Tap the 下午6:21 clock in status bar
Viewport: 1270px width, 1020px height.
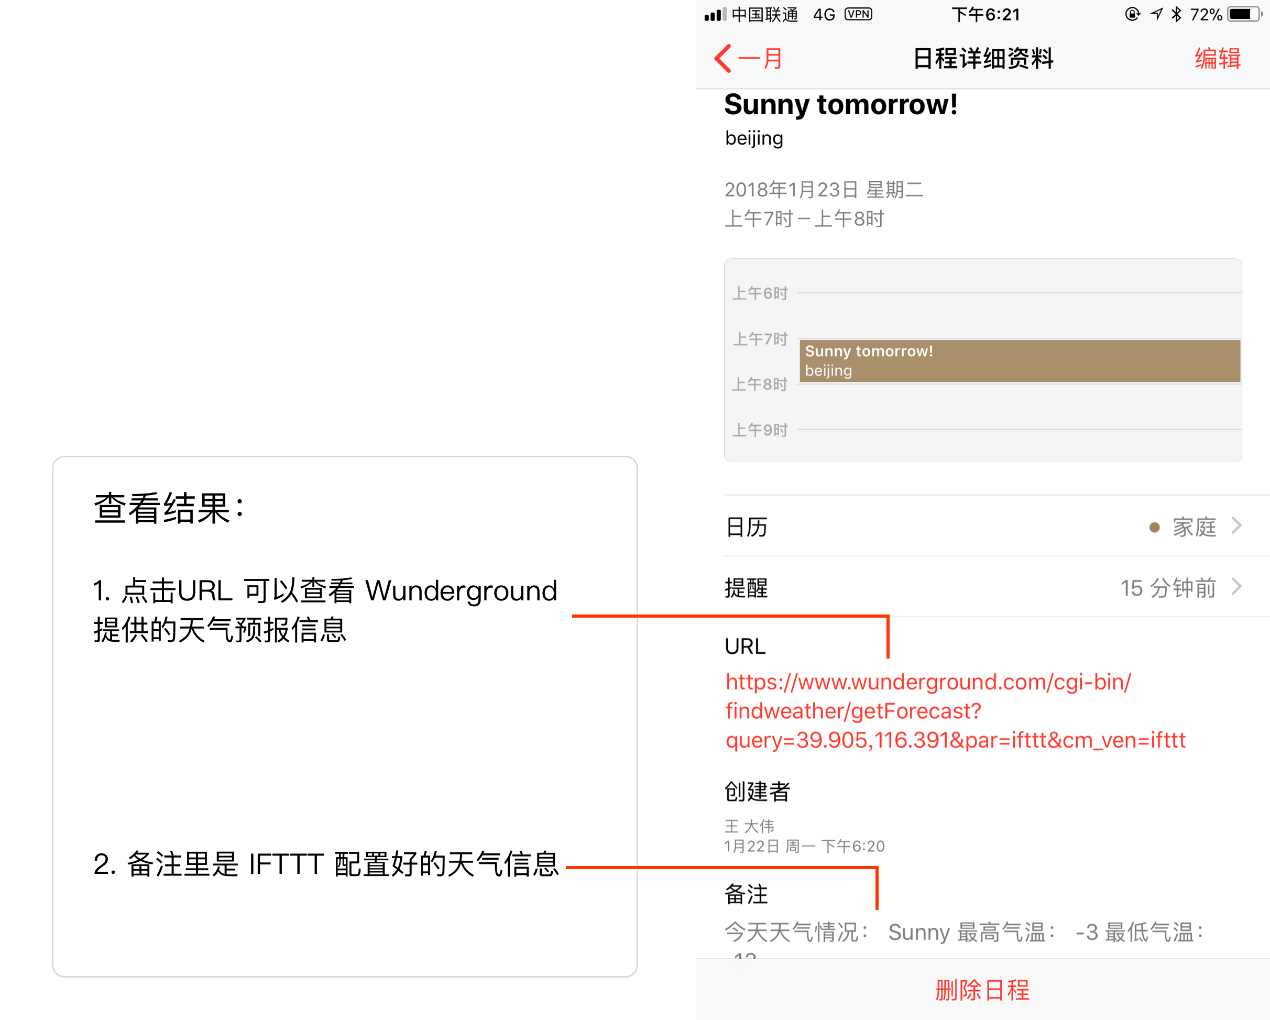[x=986, y=15]
